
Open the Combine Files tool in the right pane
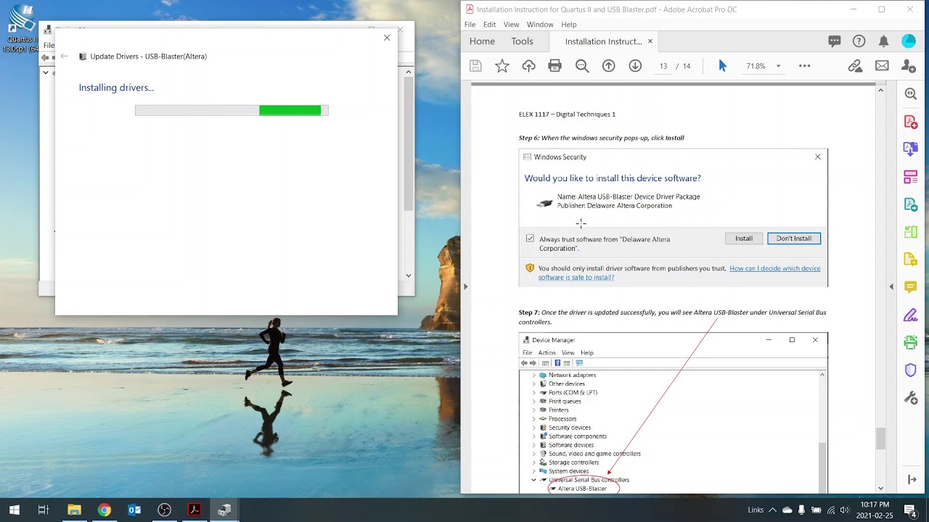pyautogui.click(x=911, y=149)
